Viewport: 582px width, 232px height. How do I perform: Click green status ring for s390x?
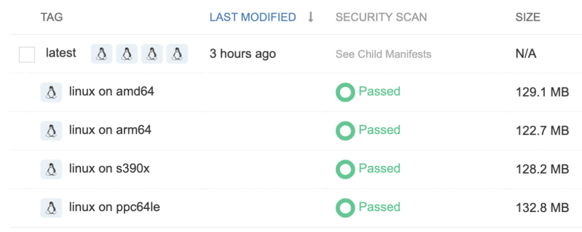[x=345, y=169]
